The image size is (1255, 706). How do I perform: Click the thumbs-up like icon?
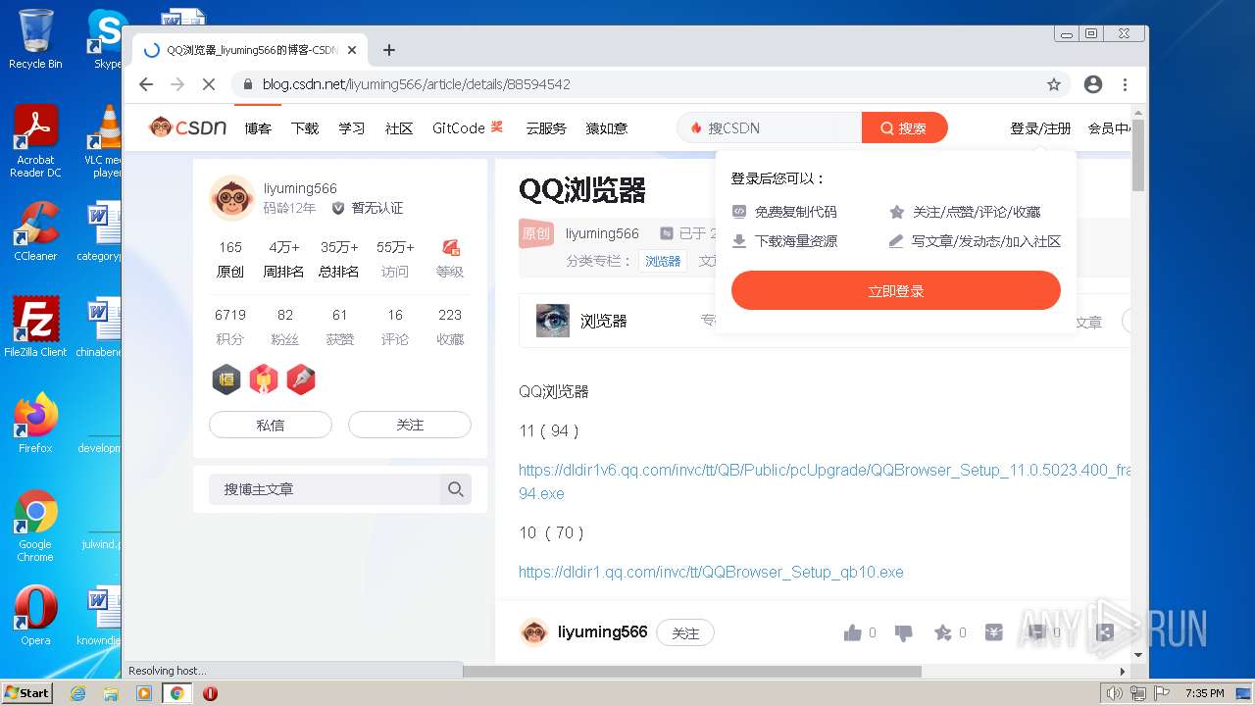852,632
